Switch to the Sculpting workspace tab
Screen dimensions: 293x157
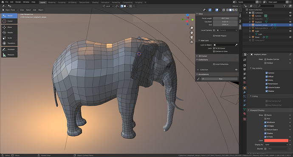(62, 3)
